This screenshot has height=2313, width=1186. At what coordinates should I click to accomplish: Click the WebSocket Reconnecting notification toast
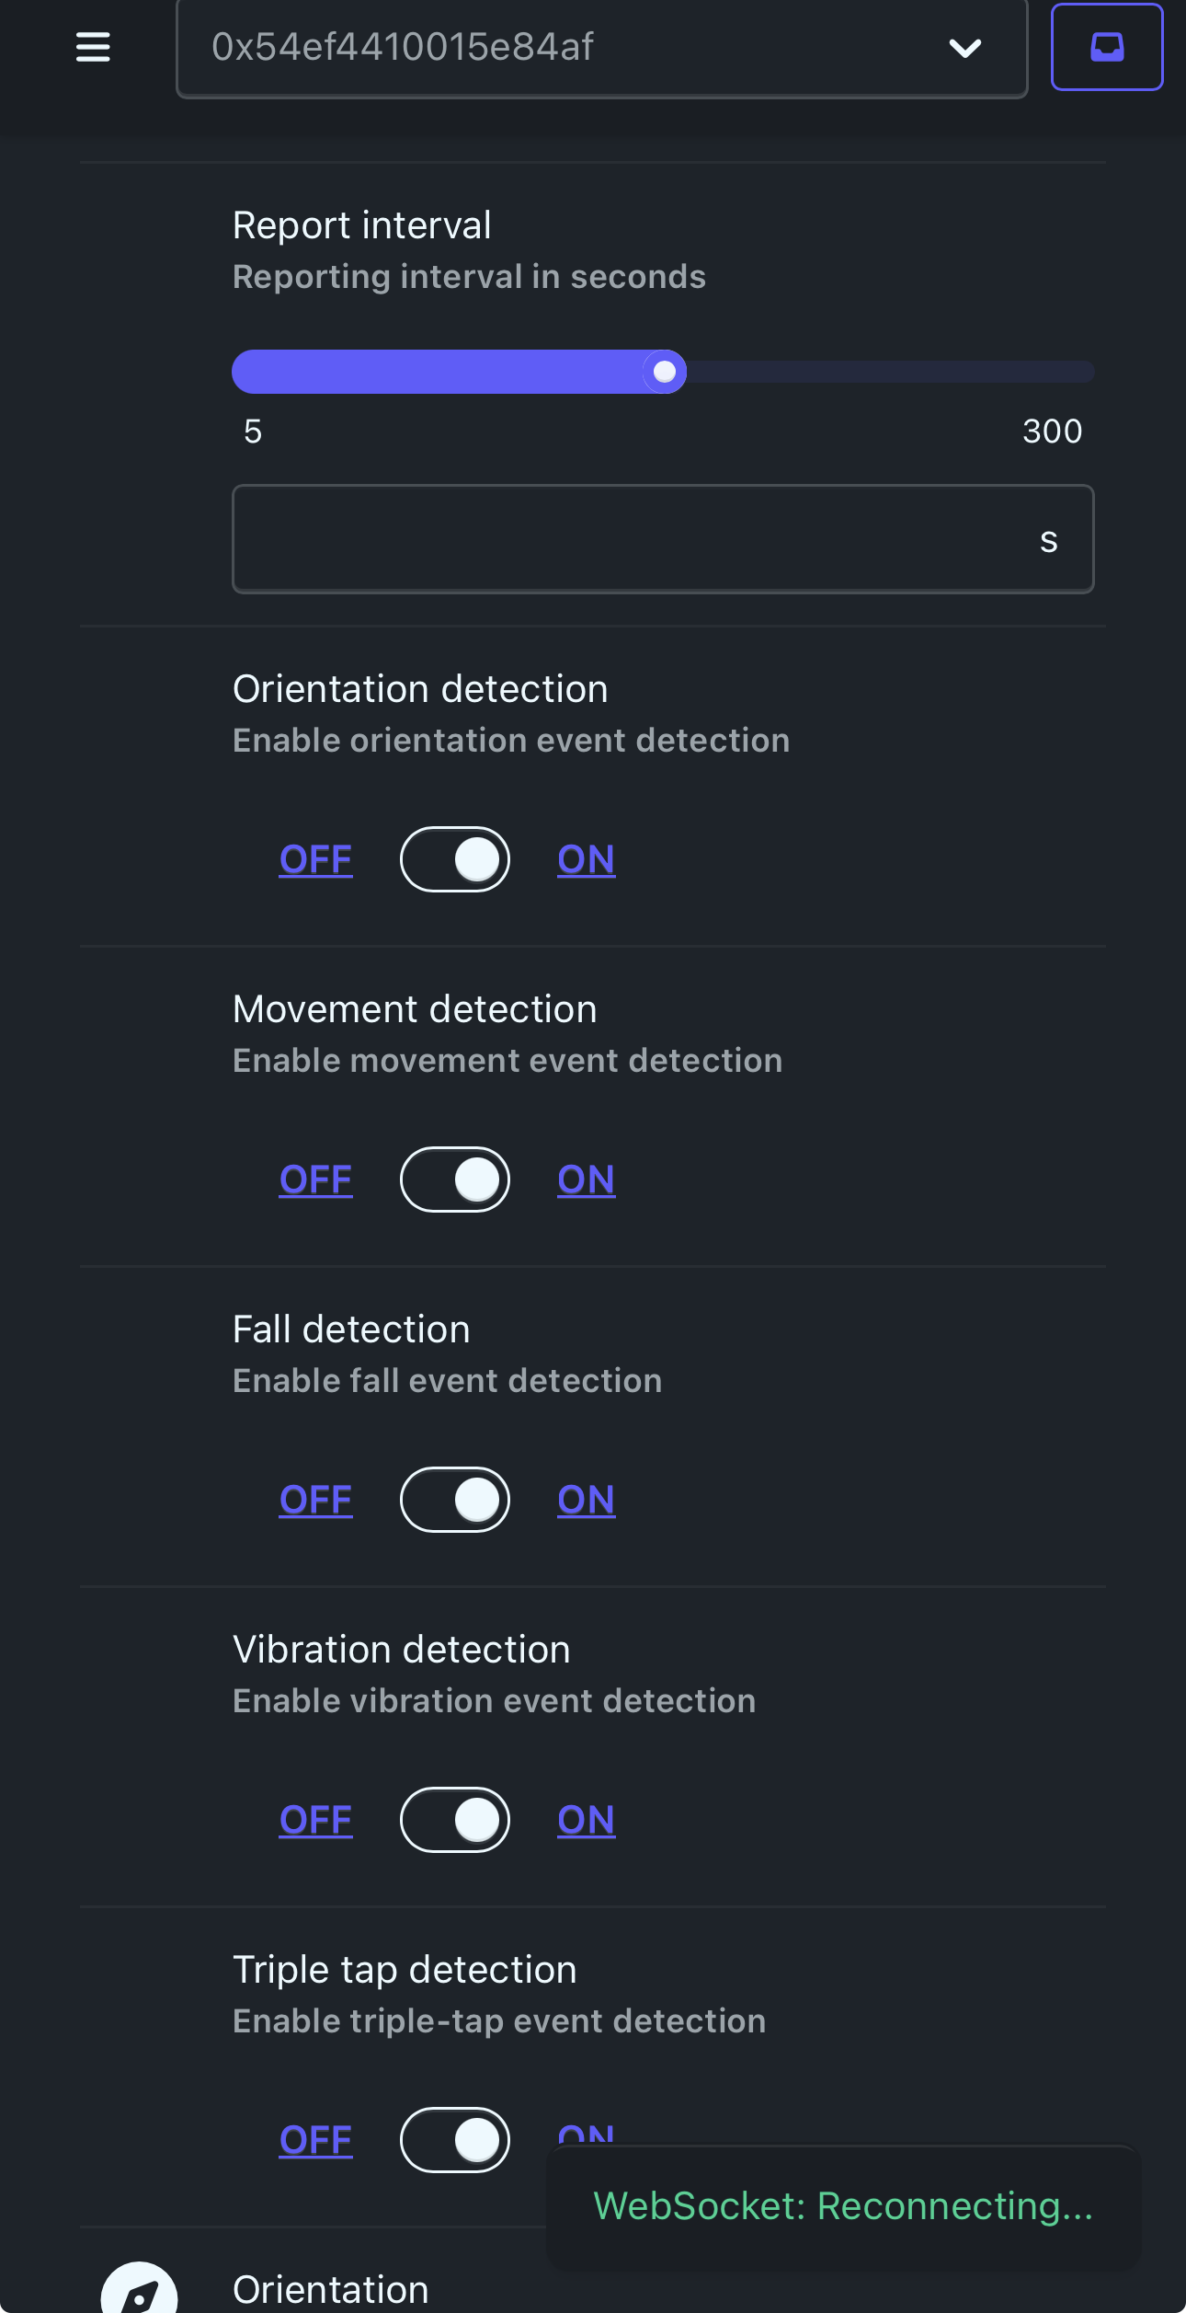pos(843,2206)
